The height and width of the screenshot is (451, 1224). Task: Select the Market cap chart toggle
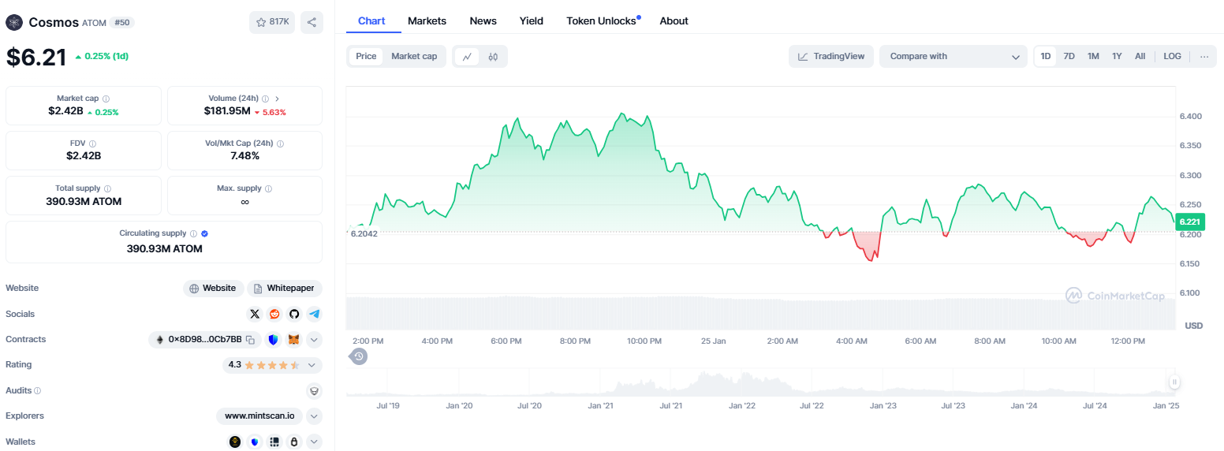click(414, 56)
